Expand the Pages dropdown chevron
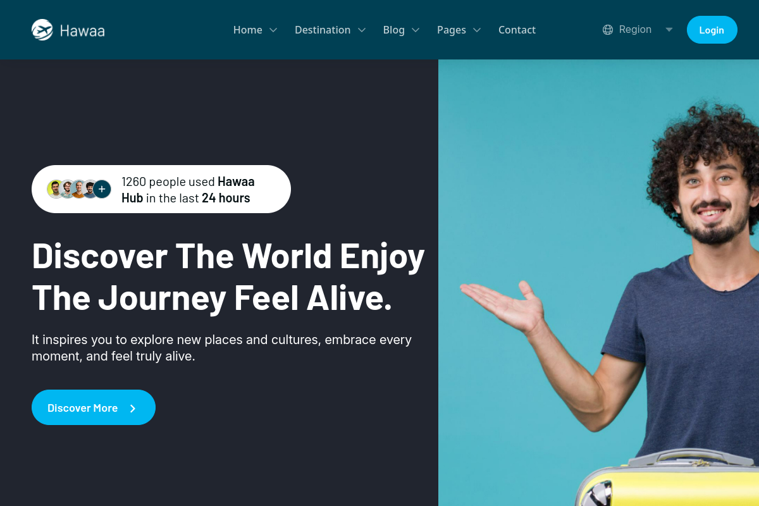The height and width of the screenshot is (506, 759). click(x=477, y=30)
